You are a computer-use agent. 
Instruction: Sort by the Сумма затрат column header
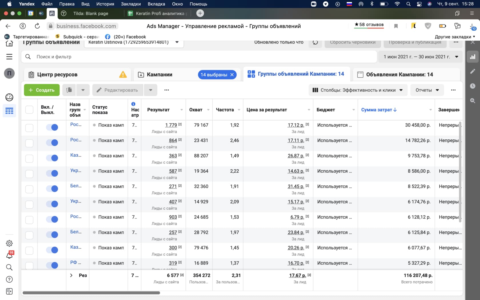[x=379, y=110]
